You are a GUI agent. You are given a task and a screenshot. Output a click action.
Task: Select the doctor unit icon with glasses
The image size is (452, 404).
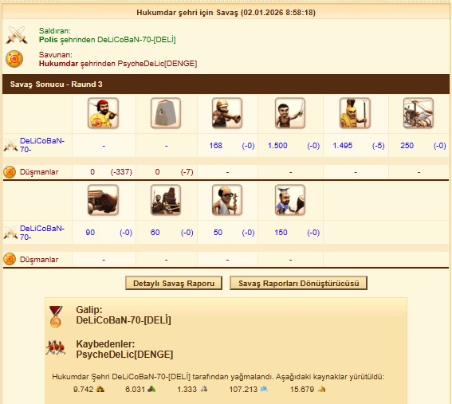pos(227,200)
